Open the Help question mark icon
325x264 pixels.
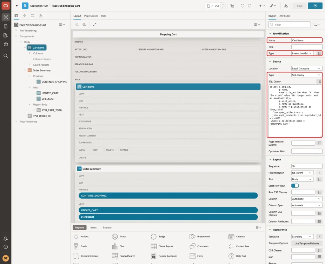pyautogui.click(x=6, y=247)
